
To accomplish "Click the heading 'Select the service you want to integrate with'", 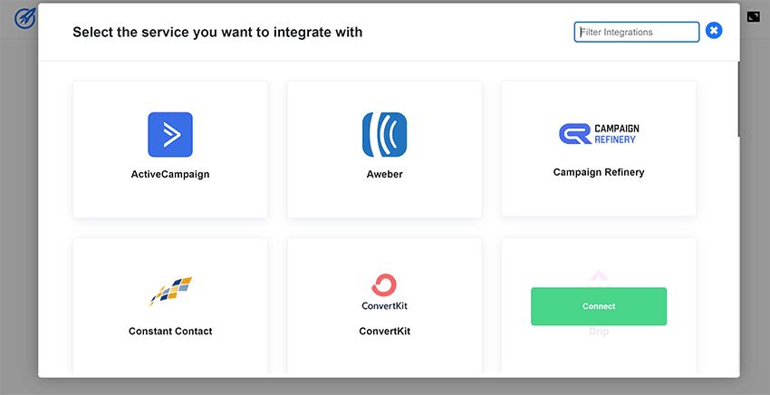I will [x=217, y=32].
